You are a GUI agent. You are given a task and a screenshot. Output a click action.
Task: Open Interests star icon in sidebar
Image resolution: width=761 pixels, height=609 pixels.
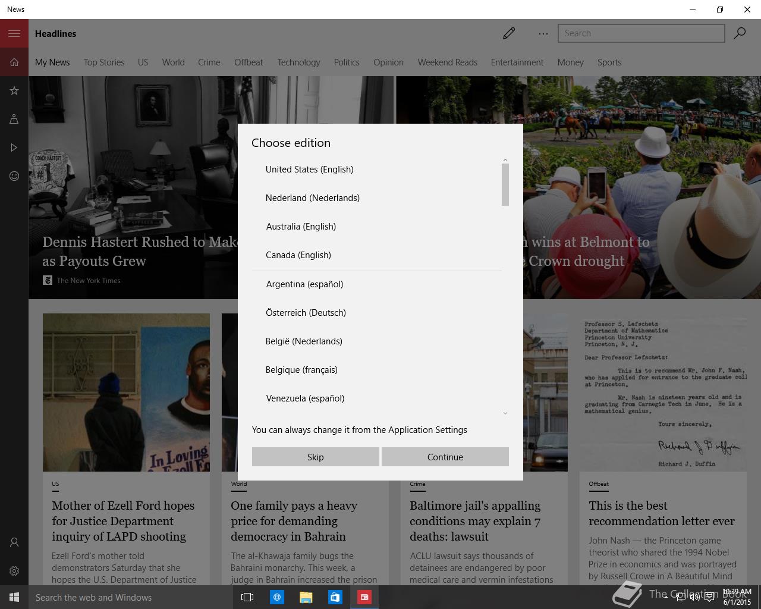click(x=14, y=90)
